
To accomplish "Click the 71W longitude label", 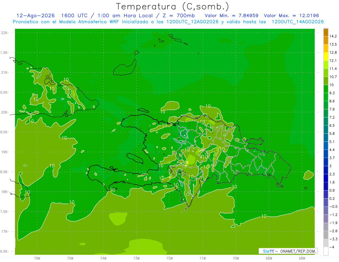I will [203, 258].
